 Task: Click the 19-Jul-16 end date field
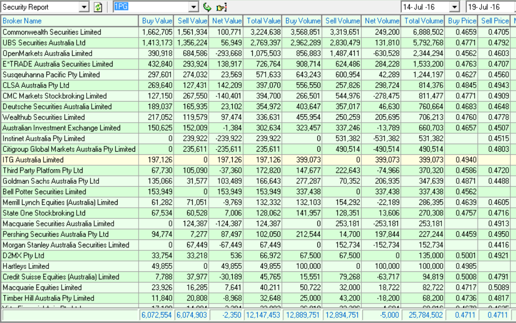point(491,7)
